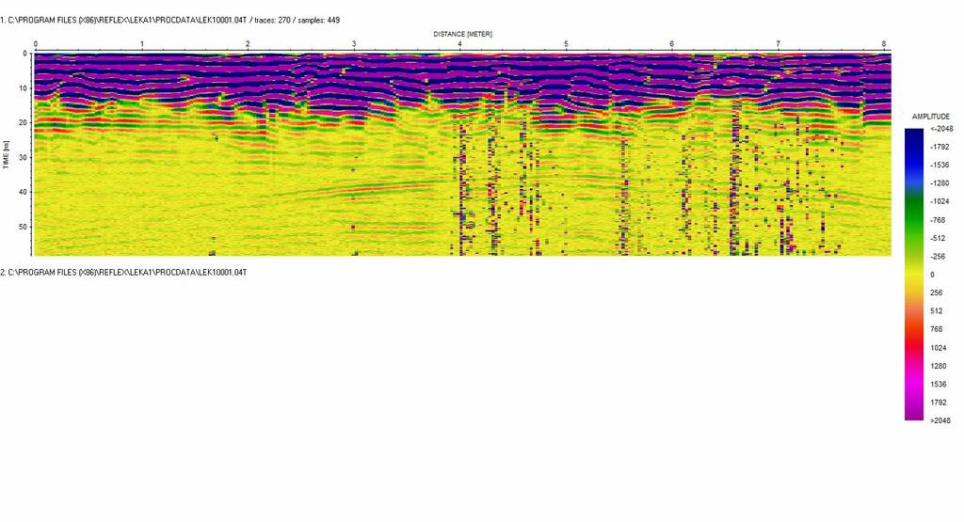
Task: Pick the magenta bottom of amplitude color bar
Action: [913, 411]
